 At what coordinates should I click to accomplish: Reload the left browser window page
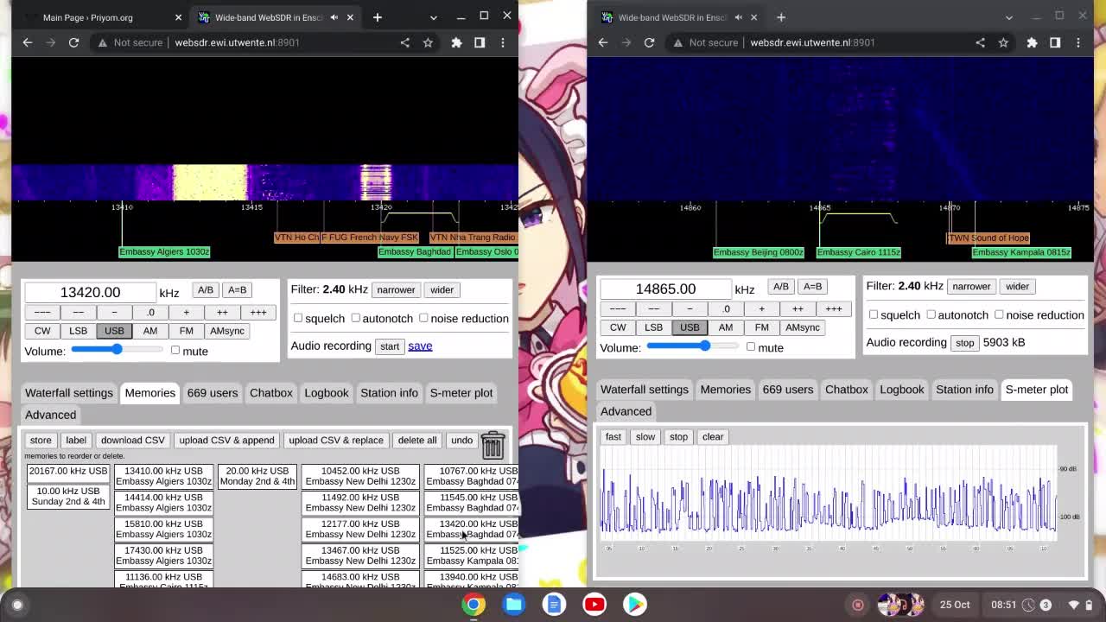pos(73,42)
